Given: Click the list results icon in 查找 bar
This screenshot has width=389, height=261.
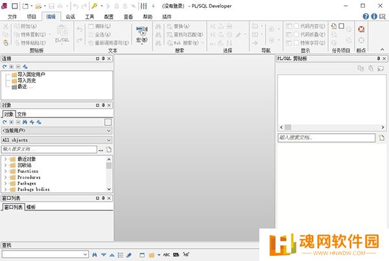Looking at the screenshot, I should coord(121,255).
